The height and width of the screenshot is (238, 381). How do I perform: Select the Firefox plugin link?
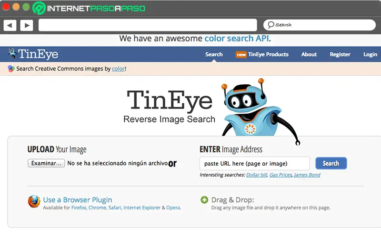pos(79,208)
